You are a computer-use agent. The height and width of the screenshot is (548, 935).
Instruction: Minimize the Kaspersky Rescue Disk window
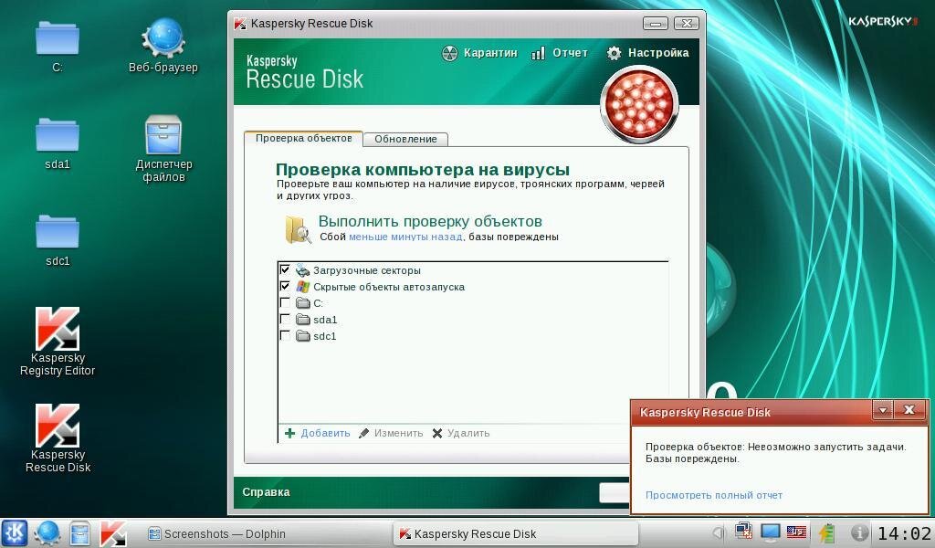click(656, 24)
